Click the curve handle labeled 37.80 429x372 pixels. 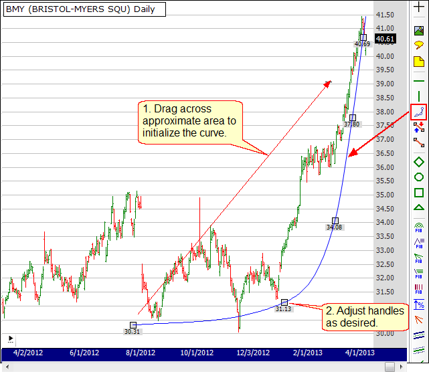[x=353, y=118]
